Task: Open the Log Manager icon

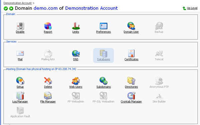Action: click(20, 96)
